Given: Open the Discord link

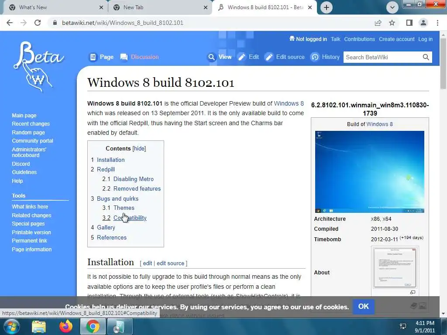Looking at the screenshot, I should point(21,164).
